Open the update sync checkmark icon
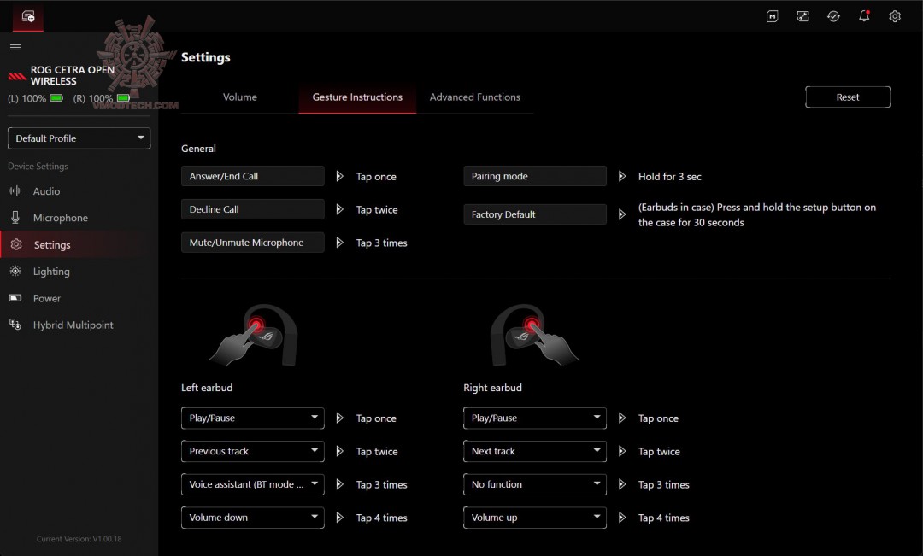The image size is (923, 556). pyautogui.click(x=833, y=16)
